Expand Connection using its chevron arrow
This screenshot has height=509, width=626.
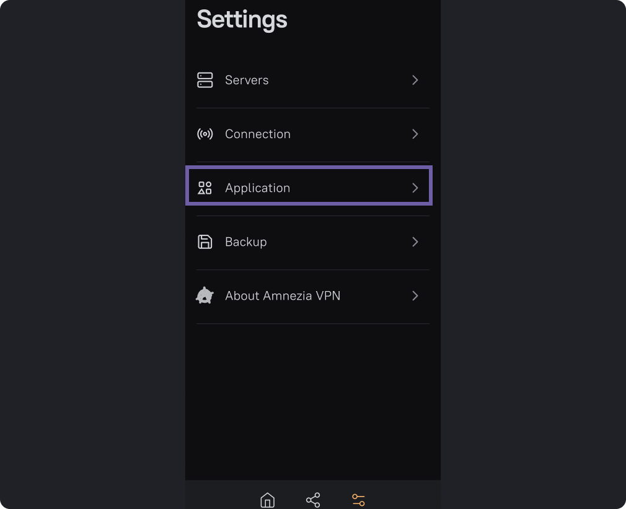(415, 134)
